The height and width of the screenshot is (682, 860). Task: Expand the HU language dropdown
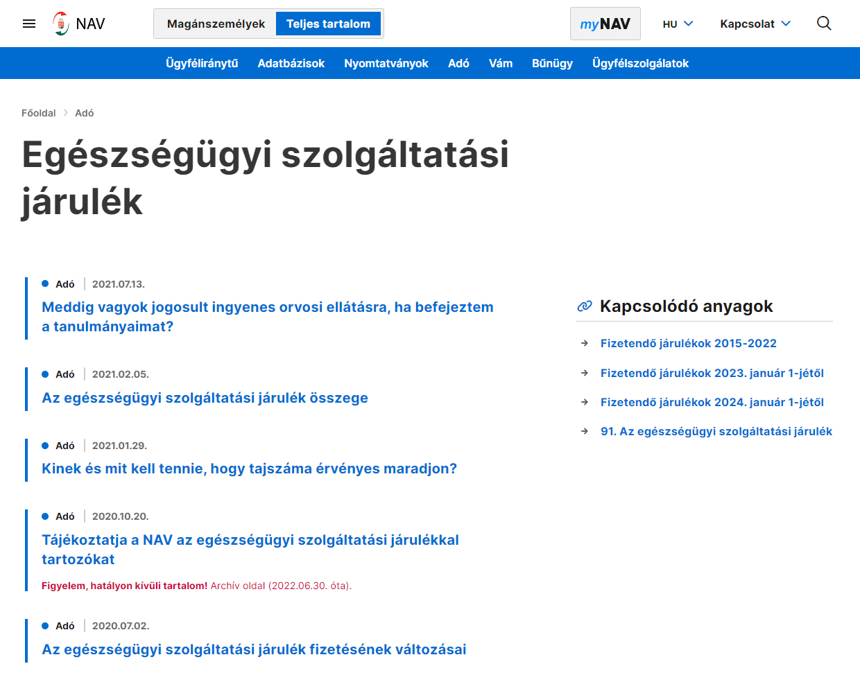tap(677, 23)
